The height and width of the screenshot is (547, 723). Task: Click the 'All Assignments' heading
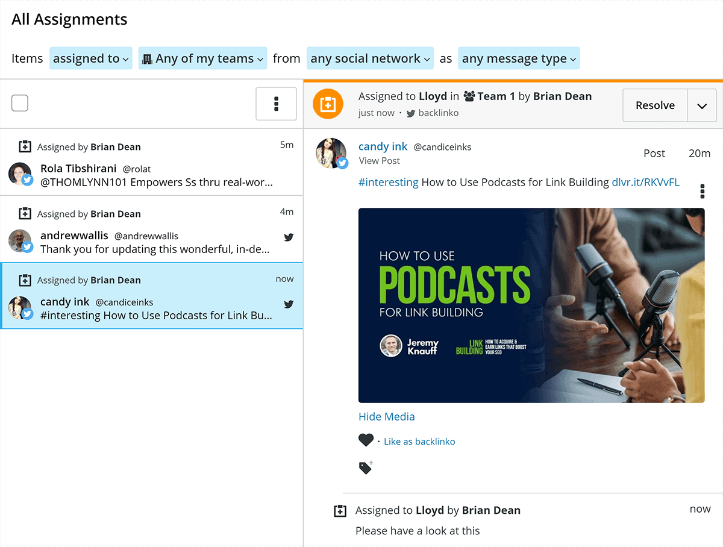coord(69,19)
